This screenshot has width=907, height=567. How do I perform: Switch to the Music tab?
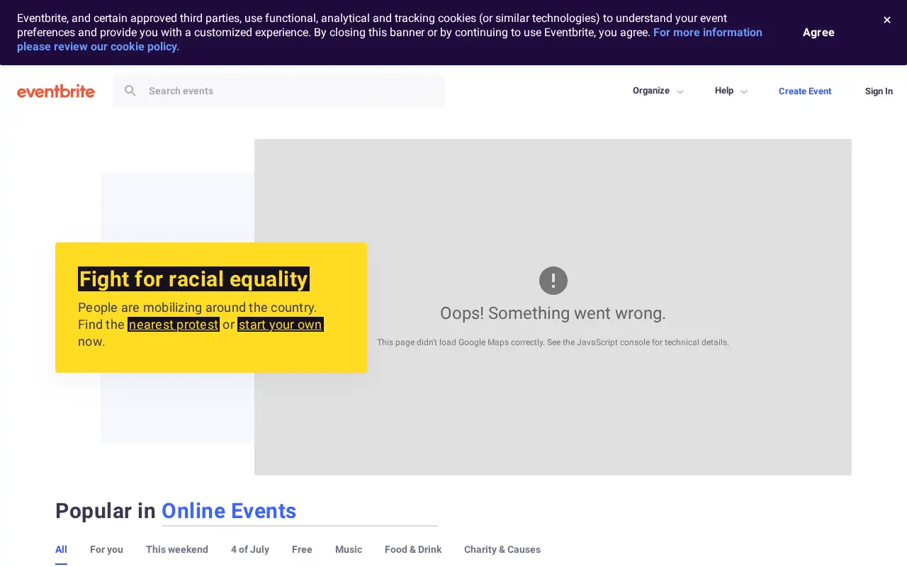tap(349, 549)
